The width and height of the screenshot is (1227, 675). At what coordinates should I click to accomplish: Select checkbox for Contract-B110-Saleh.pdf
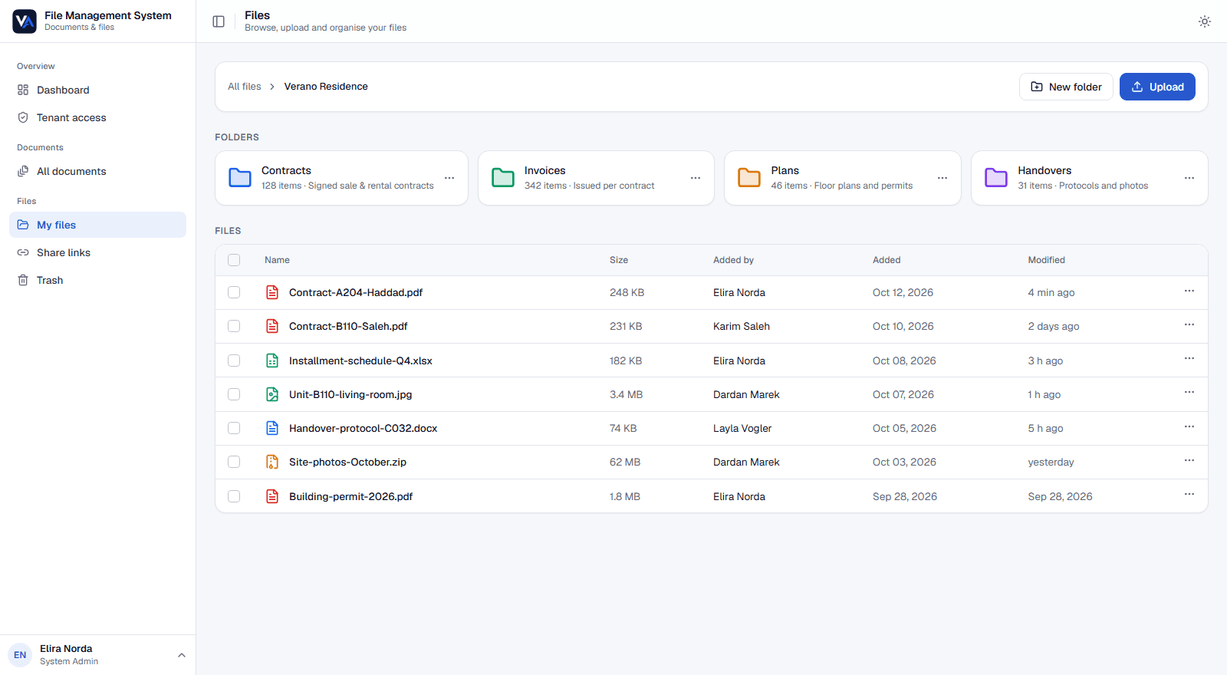[x=234, y=326]
